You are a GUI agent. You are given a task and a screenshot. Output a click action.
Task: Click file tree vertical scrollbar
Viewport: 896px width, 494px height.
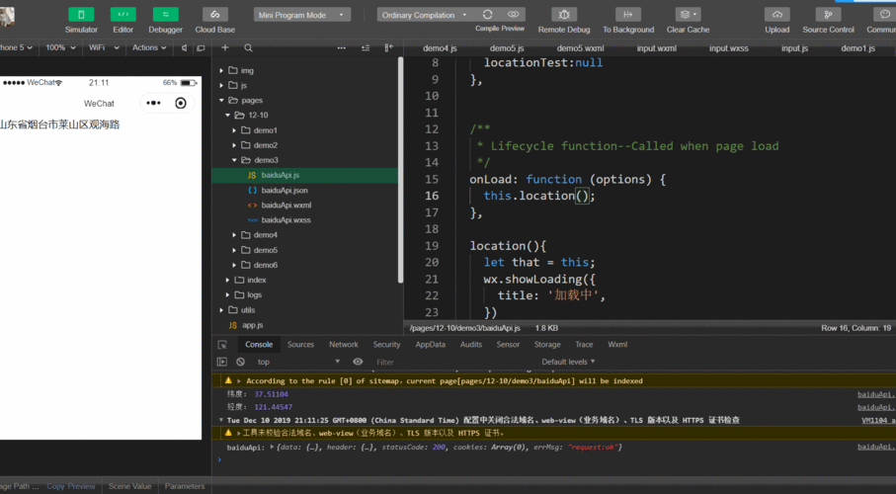point(400,170)
